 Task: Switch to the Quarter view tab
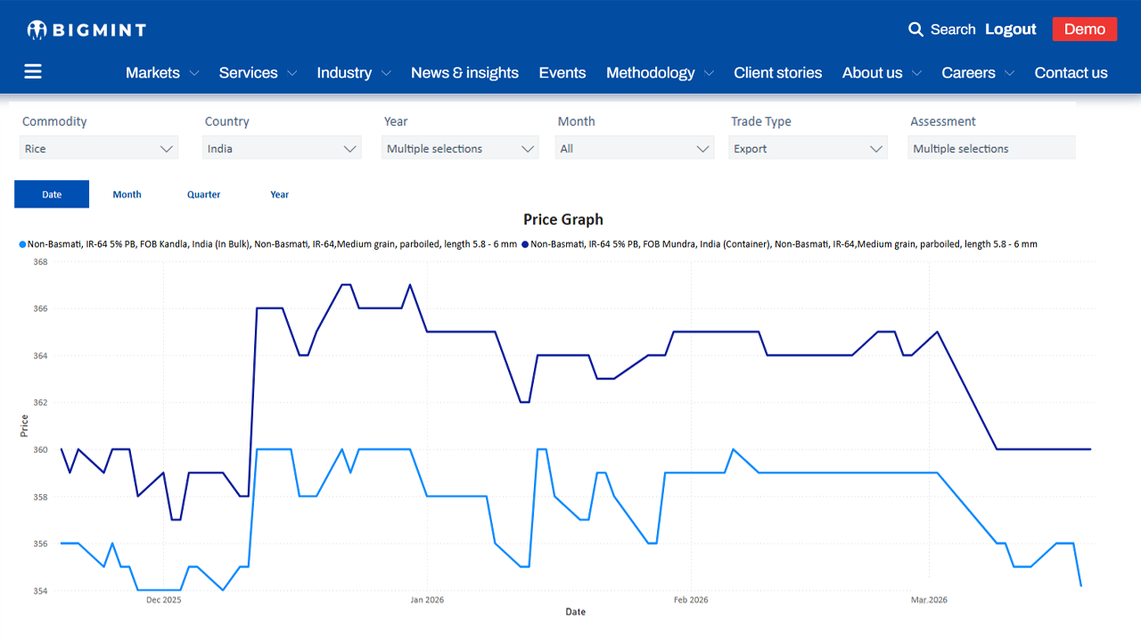[x=203, y=194]
